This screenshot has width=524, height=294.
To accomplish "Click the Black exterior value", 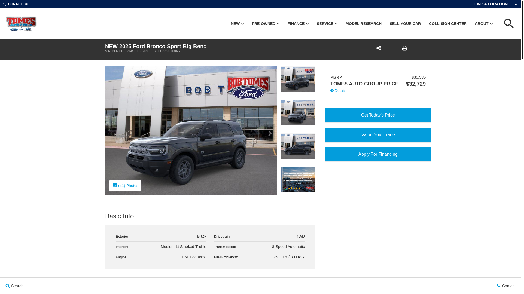I will pos(202,236).
